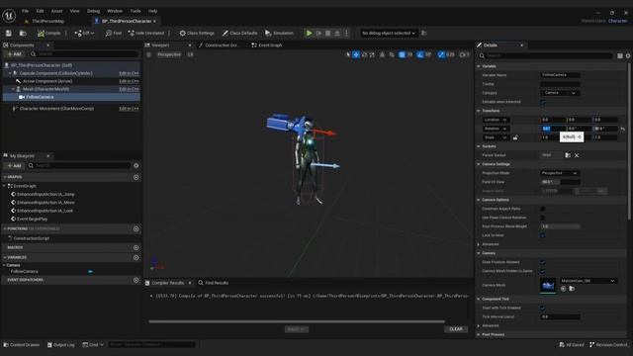Toggle Editable when Inherited checkbox

point(543,102)
